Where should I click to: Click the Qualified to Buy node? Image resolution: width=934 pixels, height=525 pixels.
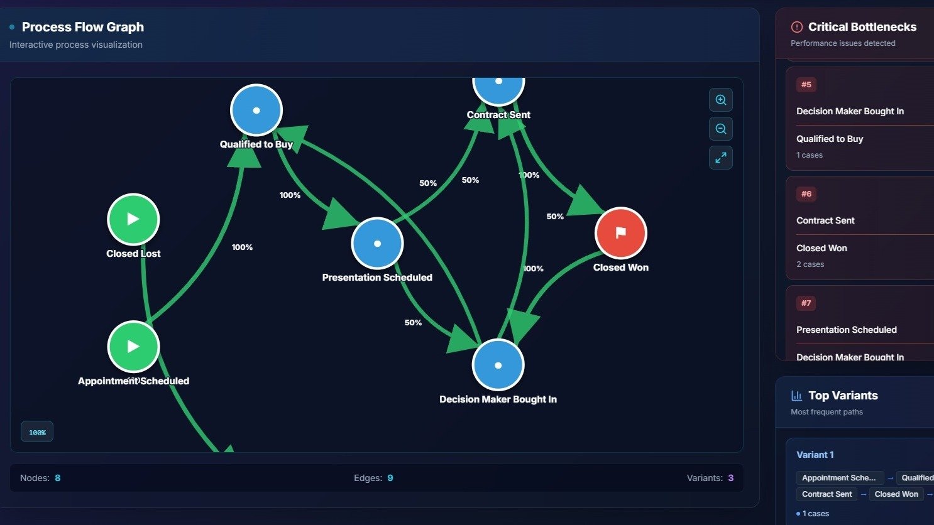click(256, 111)
